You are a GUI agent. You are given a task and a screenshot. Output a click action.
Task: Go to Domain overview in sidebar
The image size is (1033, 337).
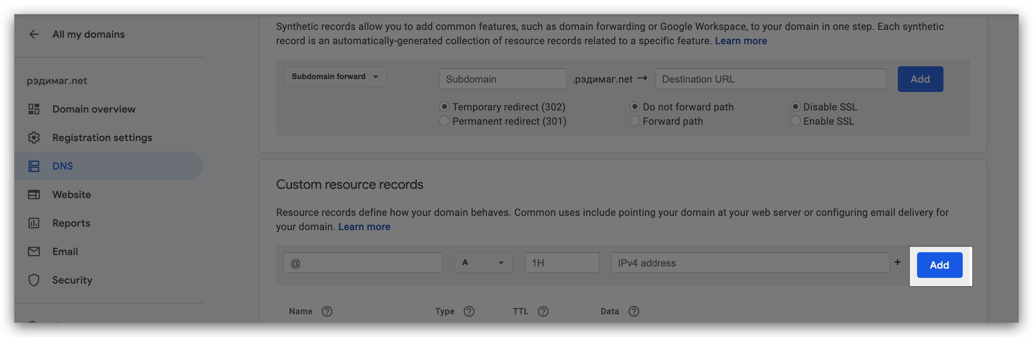tap(94, 109)
